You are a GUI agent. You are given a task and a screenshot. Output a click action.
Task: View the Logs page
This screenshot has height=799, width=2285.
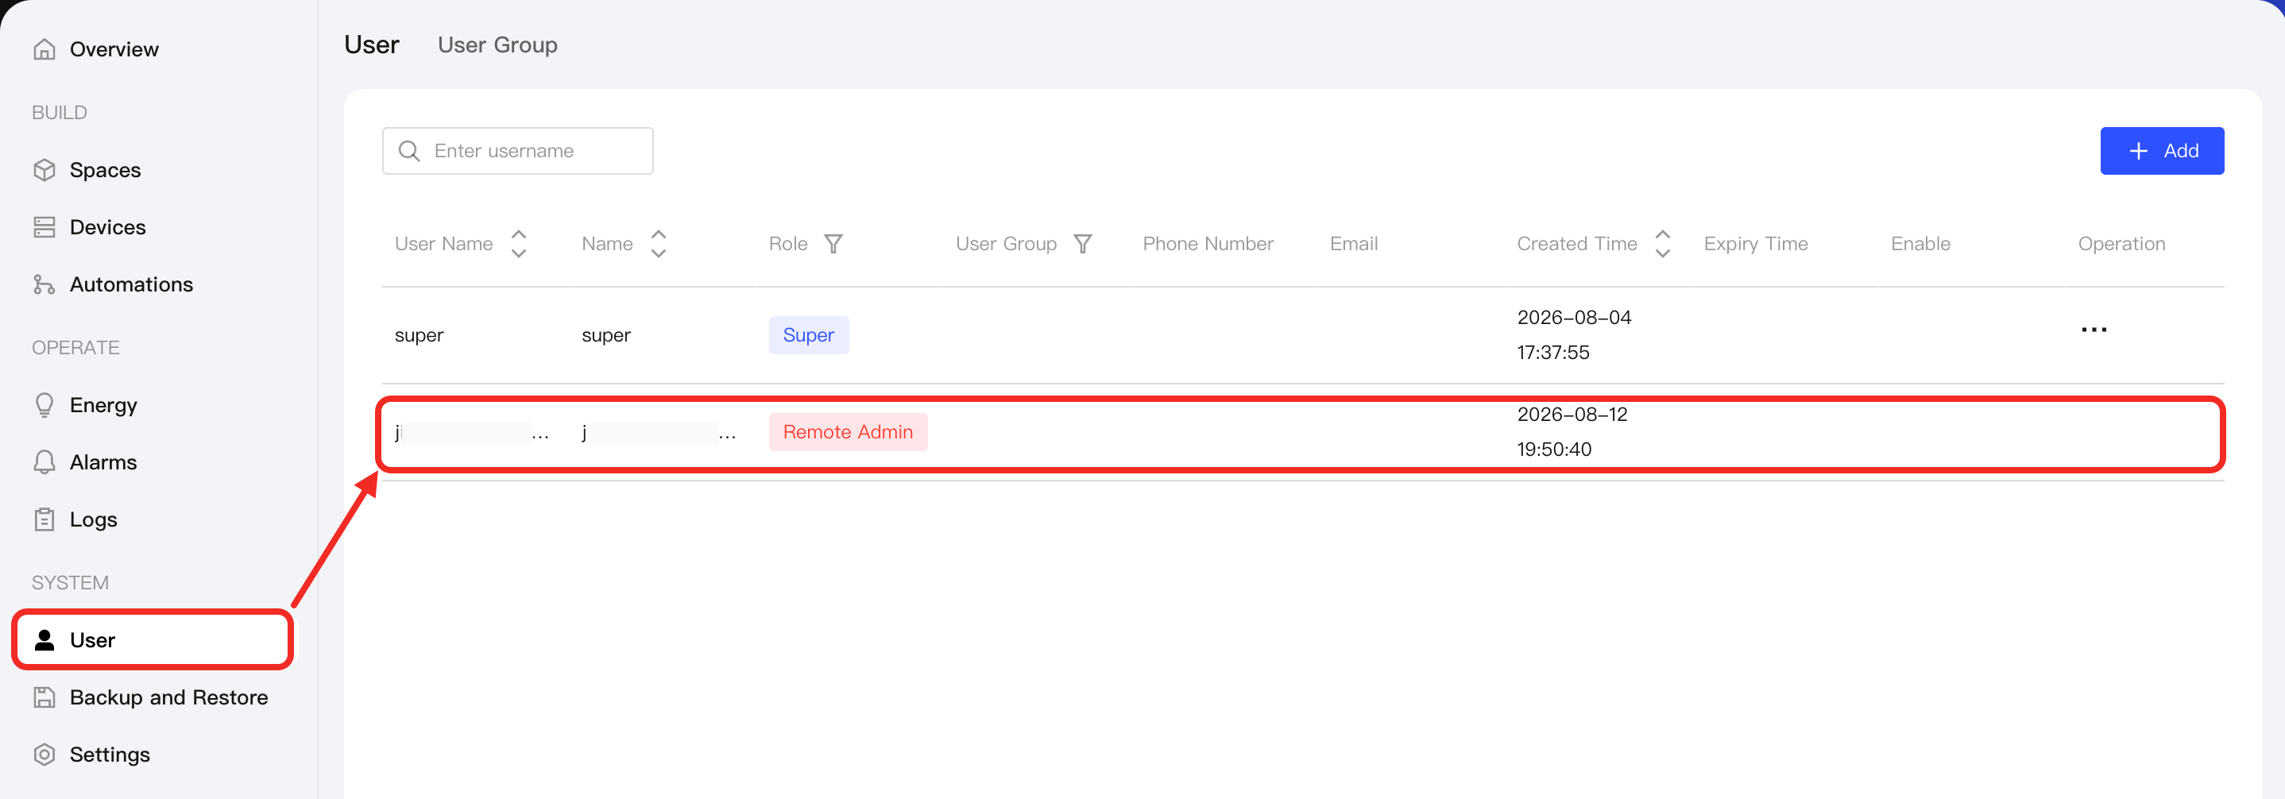[93, 519]
